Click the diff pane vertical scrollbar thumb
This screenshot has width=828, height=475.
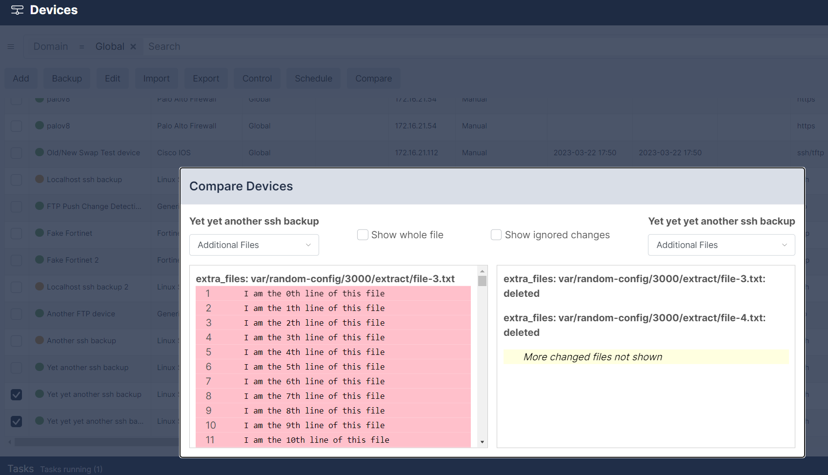482,281
